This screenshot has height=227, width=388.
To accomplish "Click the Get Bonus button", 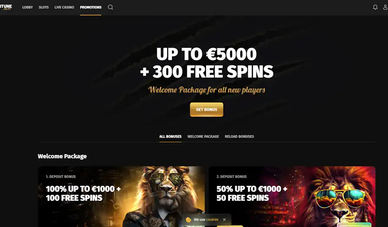I will [207, 109].
